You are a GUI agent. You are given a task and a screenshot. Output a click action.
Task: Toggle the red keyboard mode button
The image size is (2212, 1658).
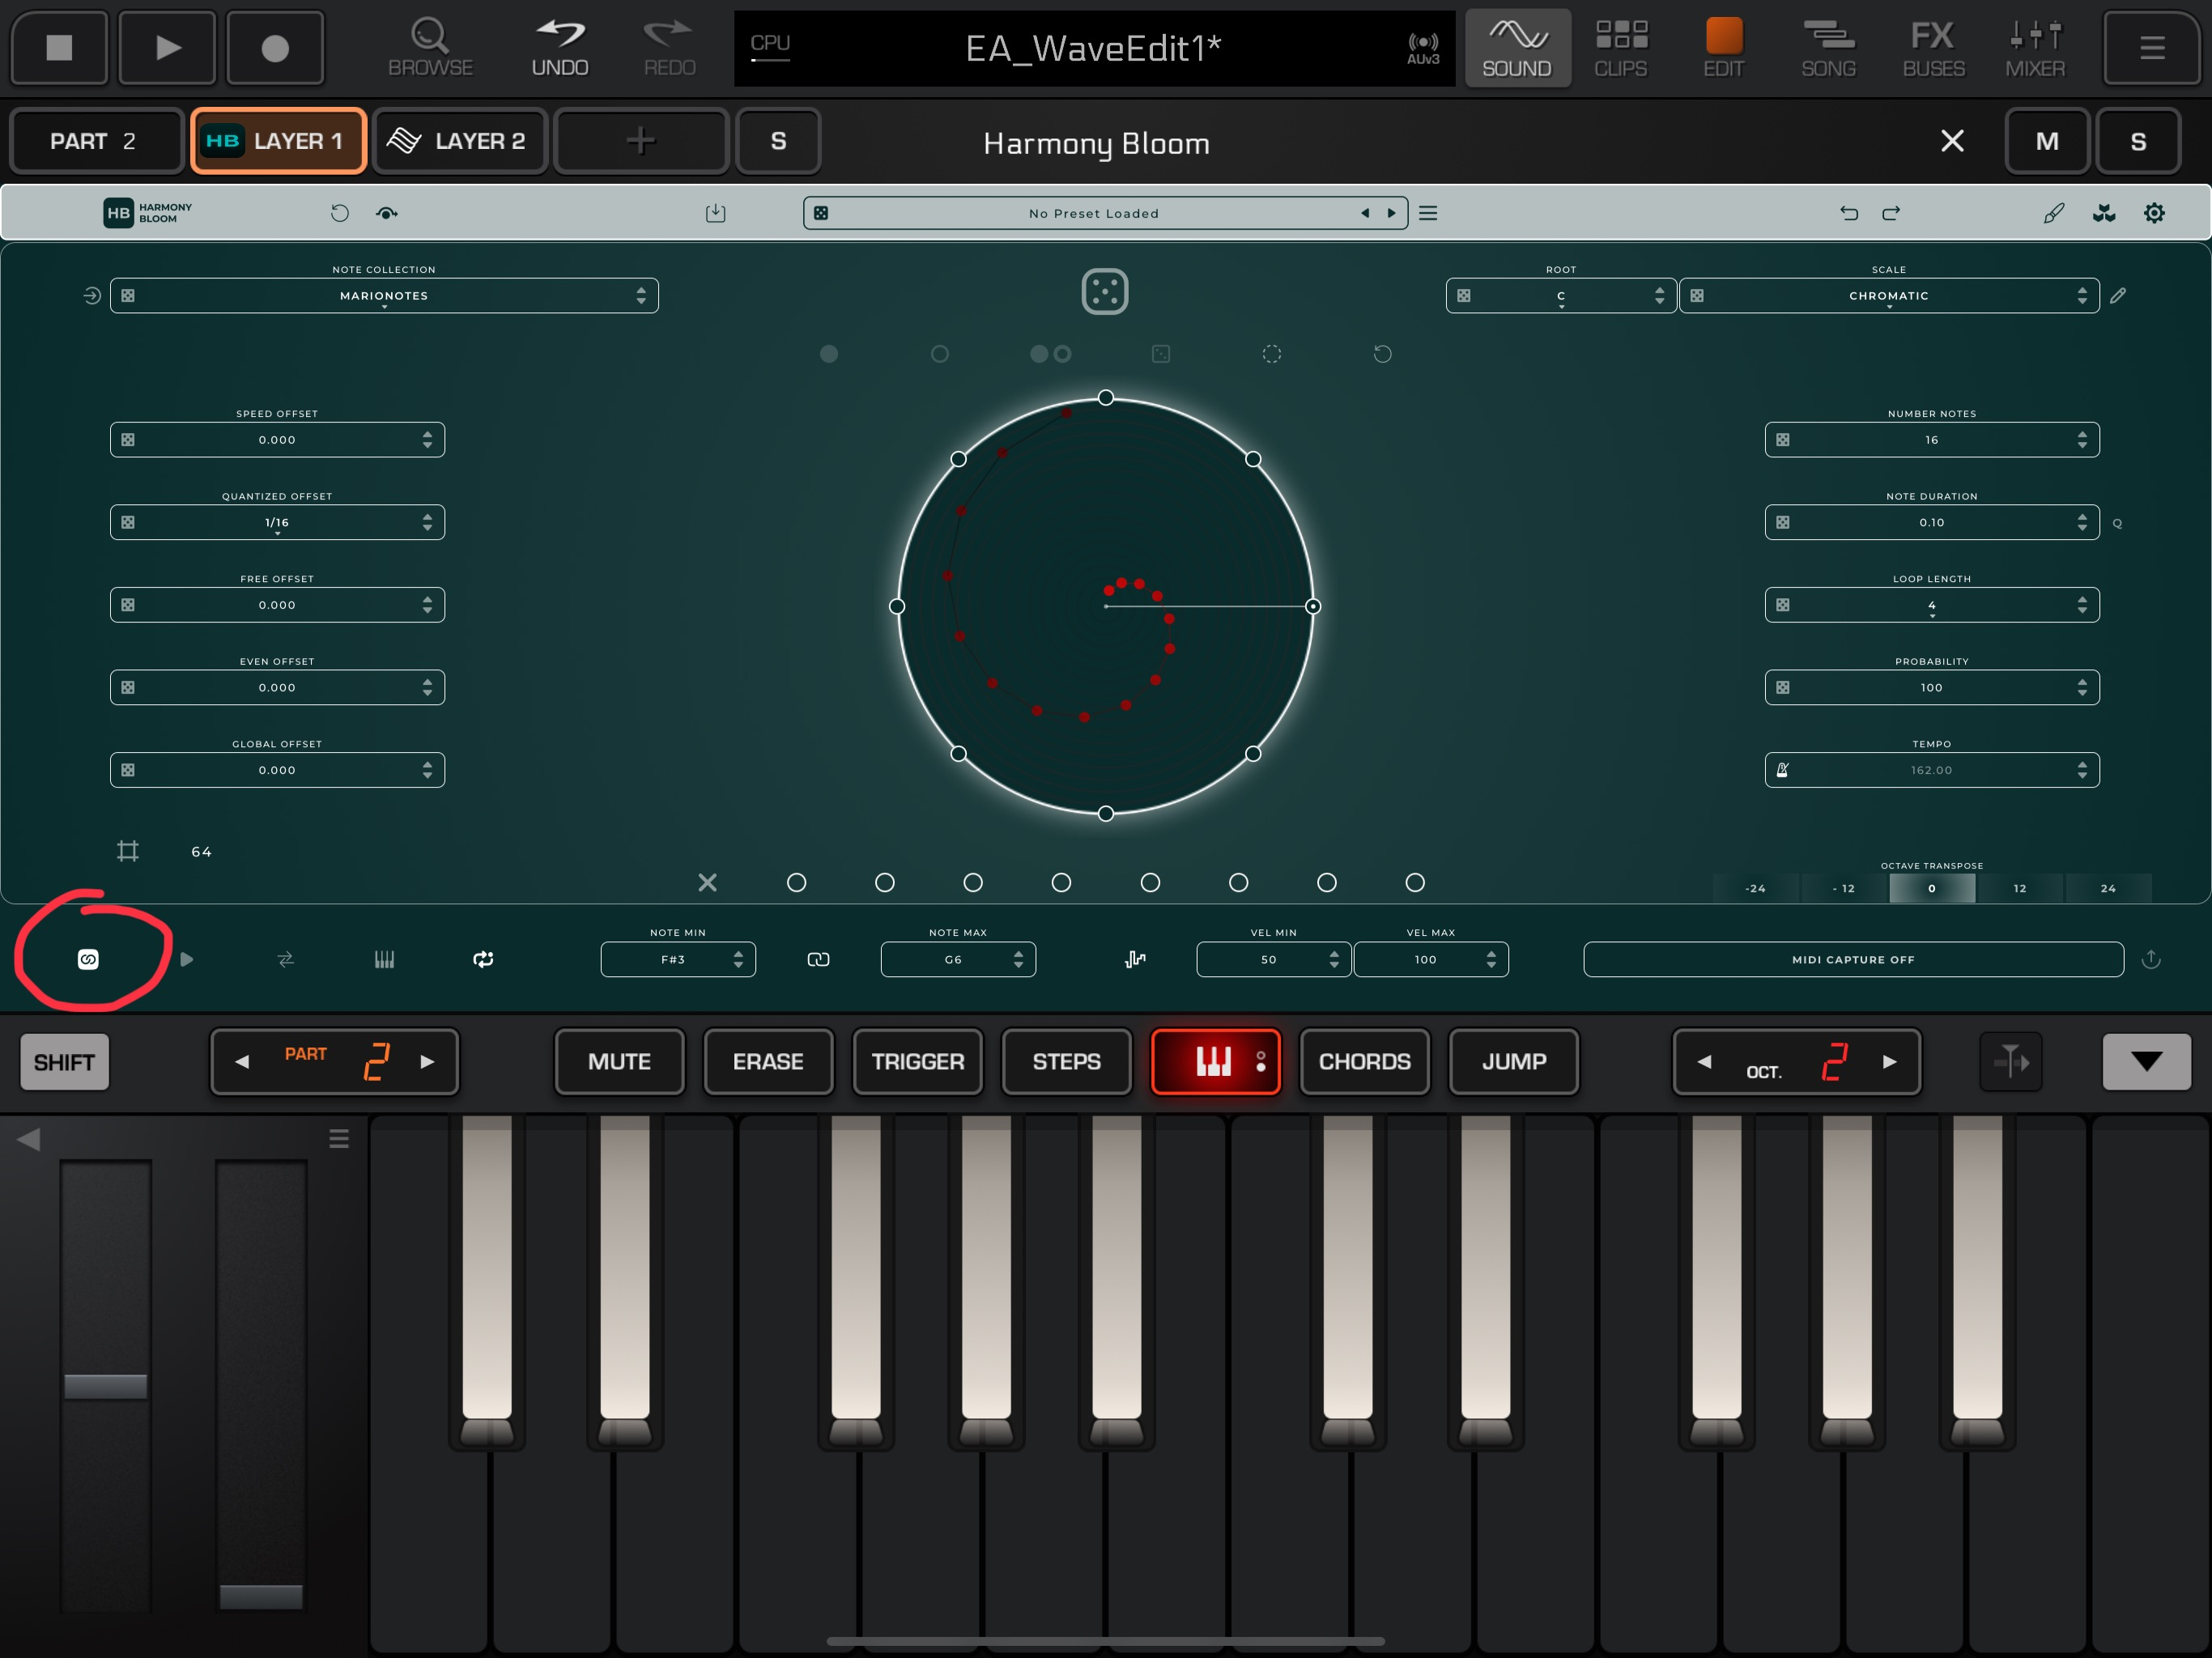1215,1061
